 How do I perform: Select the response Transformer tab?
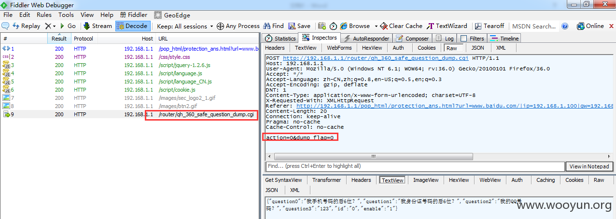pyautogui.click(x=326, y=180)
